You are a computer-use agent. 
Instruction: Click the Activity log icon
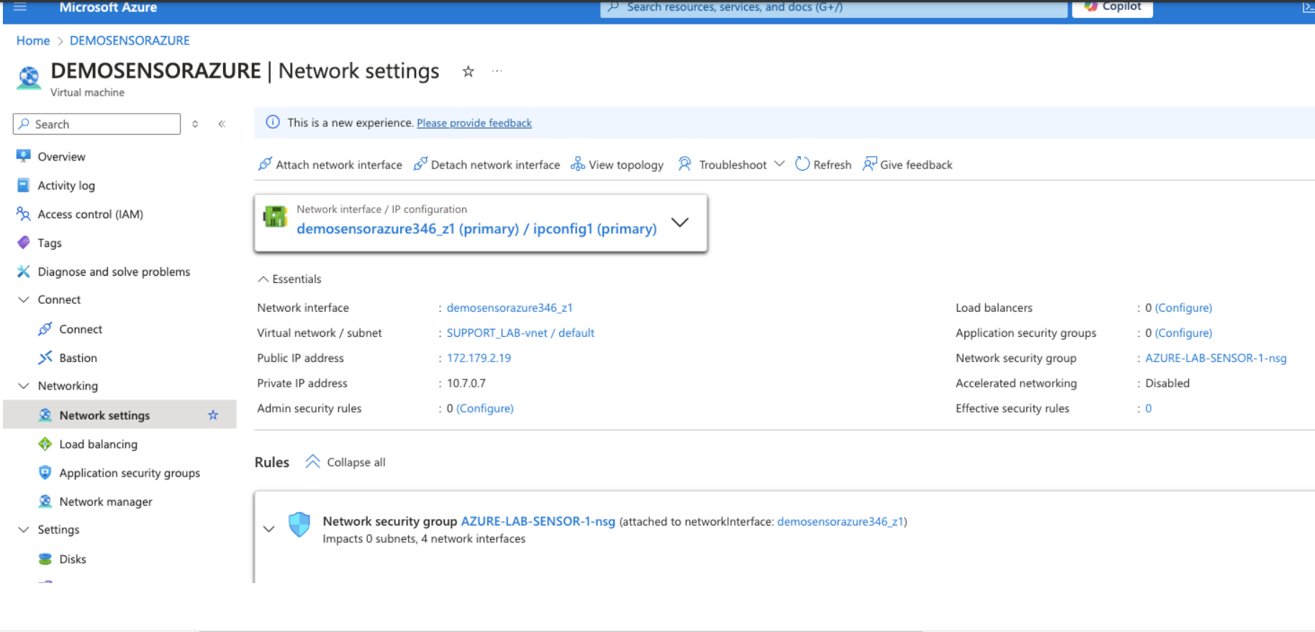(x=24, y=185)
